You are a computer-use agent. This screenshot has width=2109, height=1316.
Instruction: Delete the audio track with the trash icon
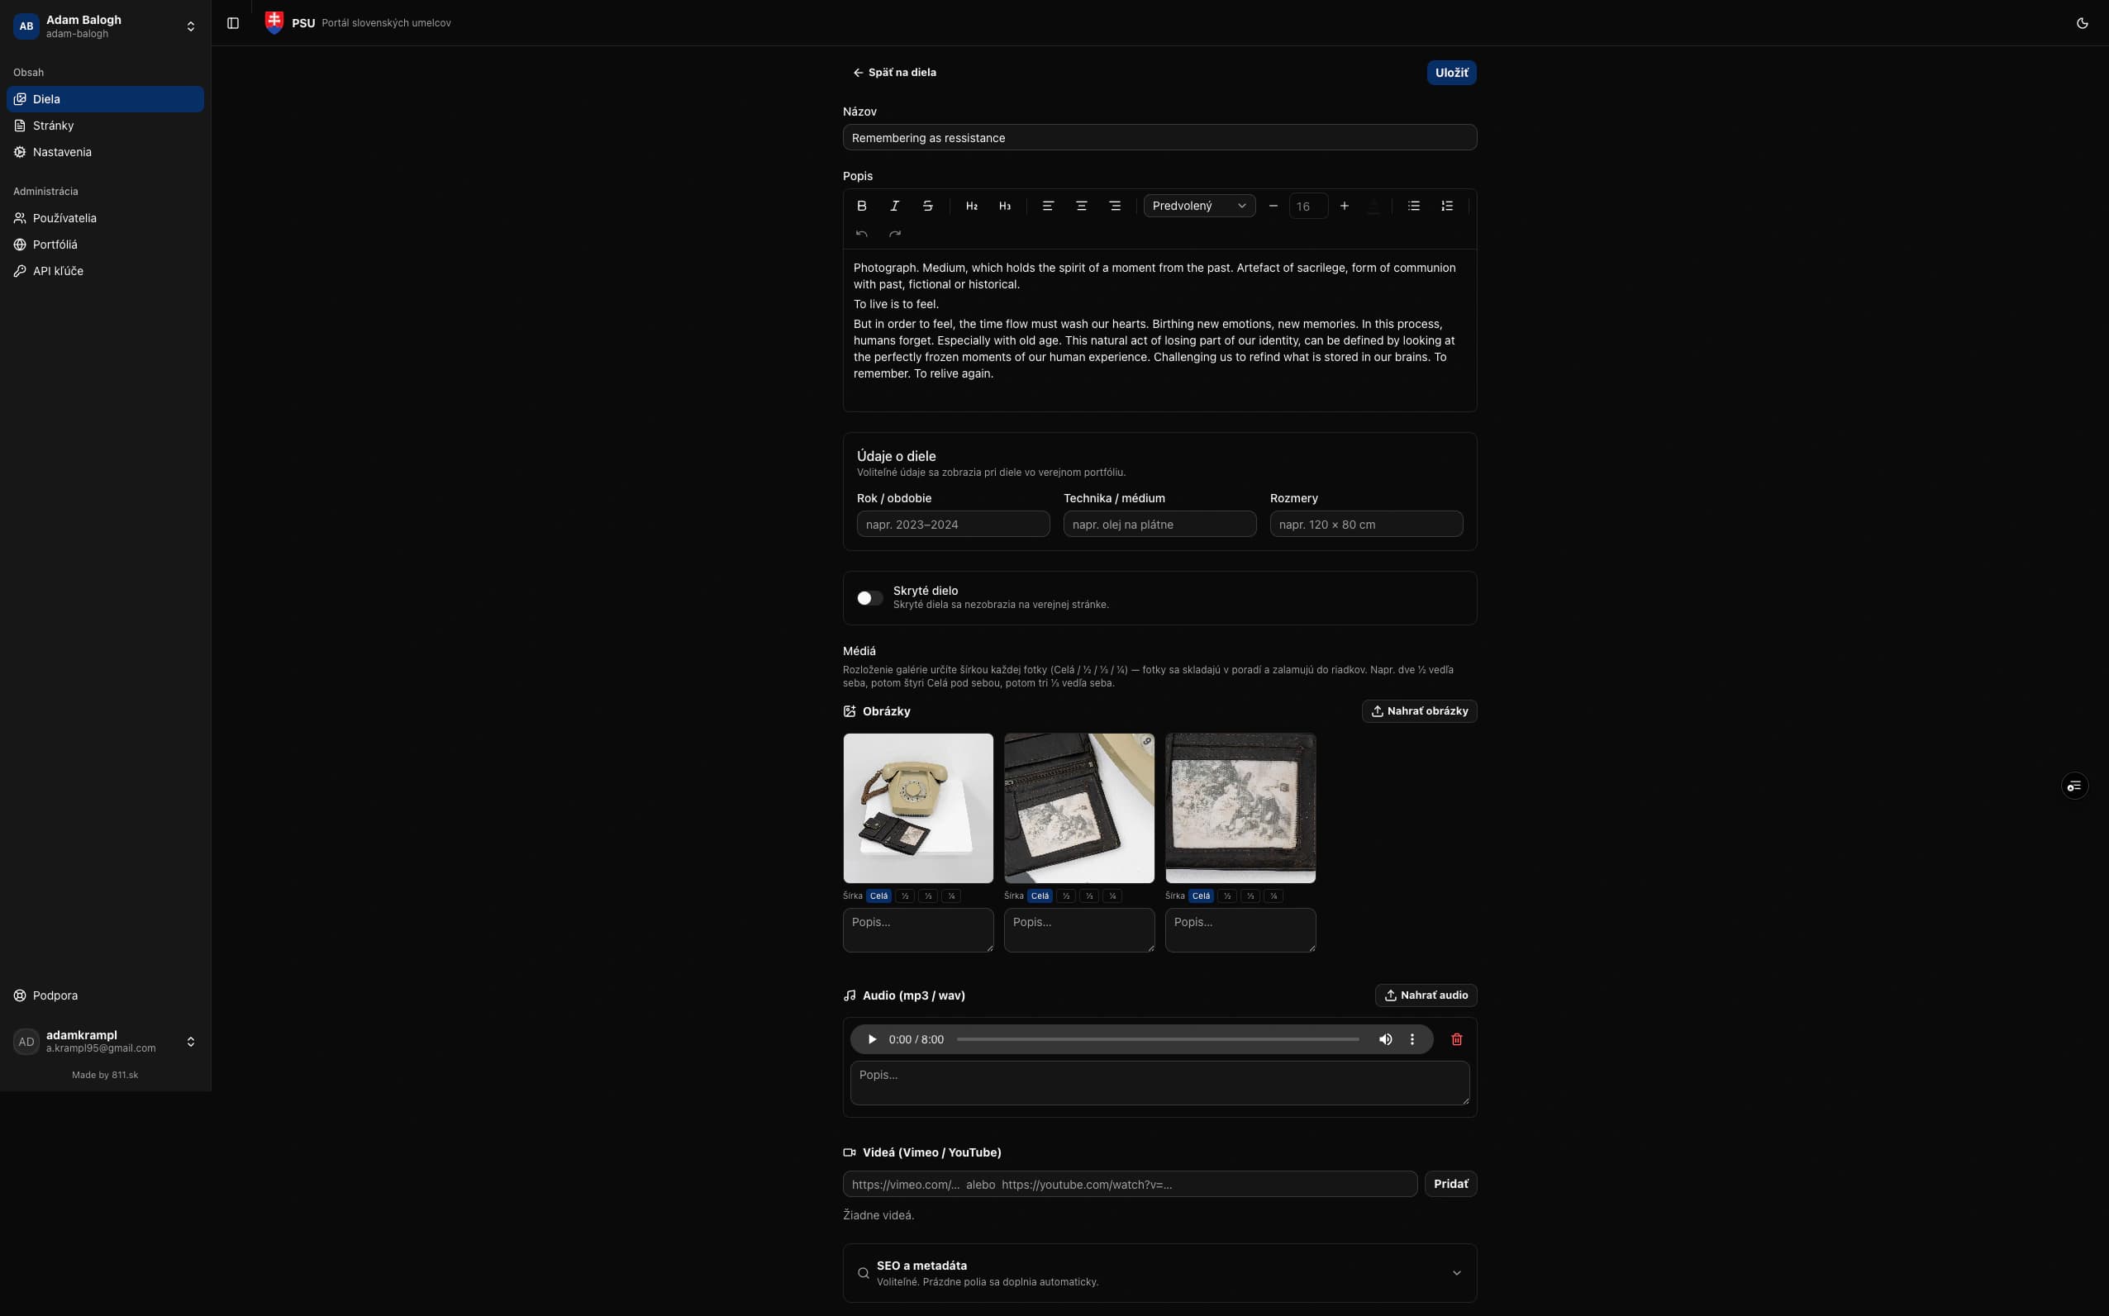click(x=1457, y=1039)
